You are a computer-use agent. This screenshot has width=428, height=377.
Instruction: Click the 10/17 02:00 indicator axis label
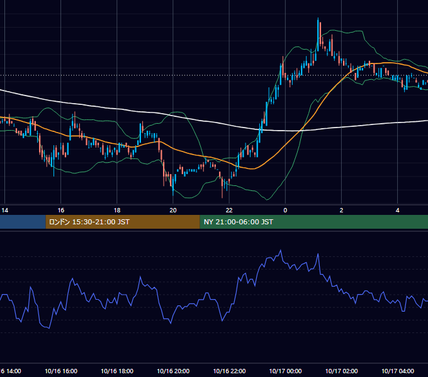[x=342, y=371]
